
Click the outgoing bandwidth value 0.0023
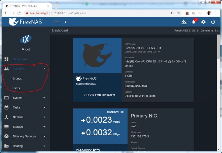tap(99, 120)
